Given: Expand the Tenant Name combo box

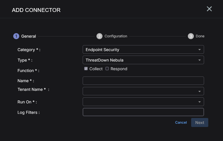Looking at the screenshot, I should [143, 91].
